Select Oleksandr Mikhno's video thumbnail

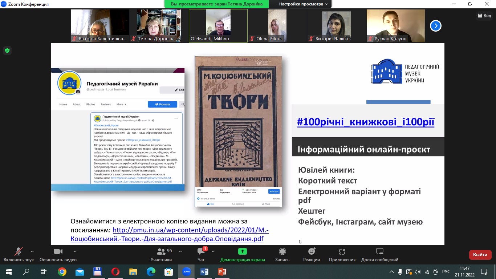coord(218,25)
